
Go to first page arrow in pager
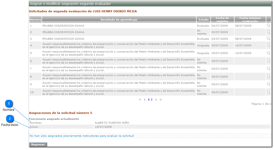(x=140, y=100)
